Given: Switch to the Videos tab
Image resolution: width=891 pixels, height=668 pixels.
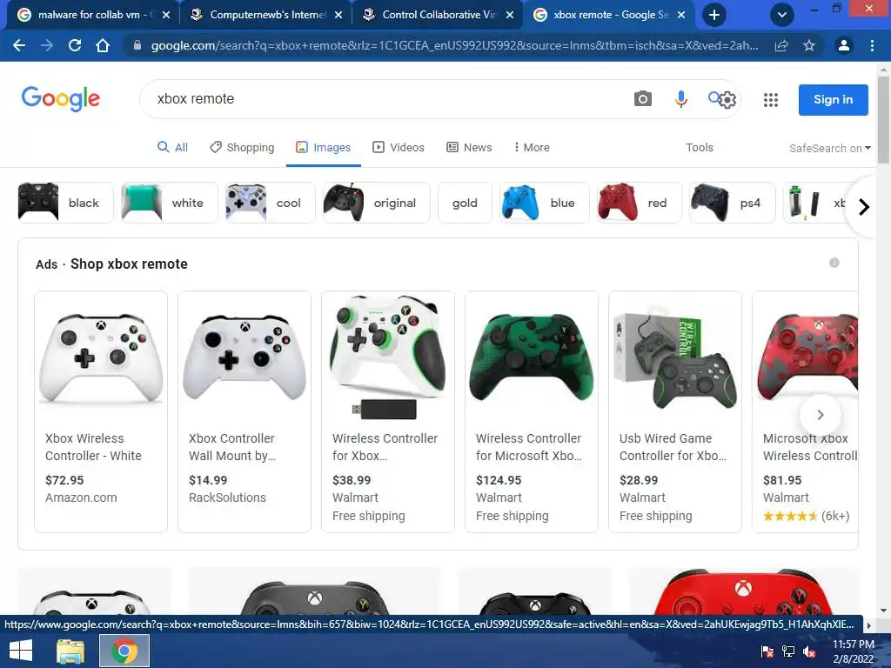Looking at the screenshot, I should coord(399,147).
